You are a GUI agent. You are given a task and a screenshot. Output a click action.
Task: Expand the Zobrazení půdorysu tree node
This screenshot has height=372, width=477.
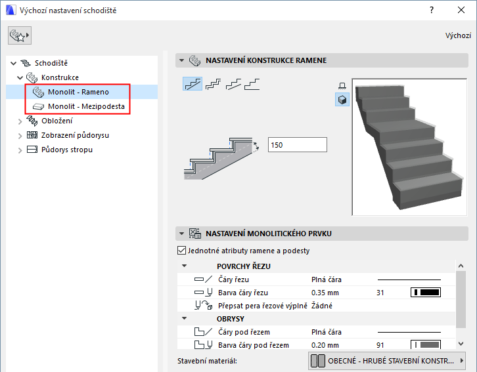20,136
